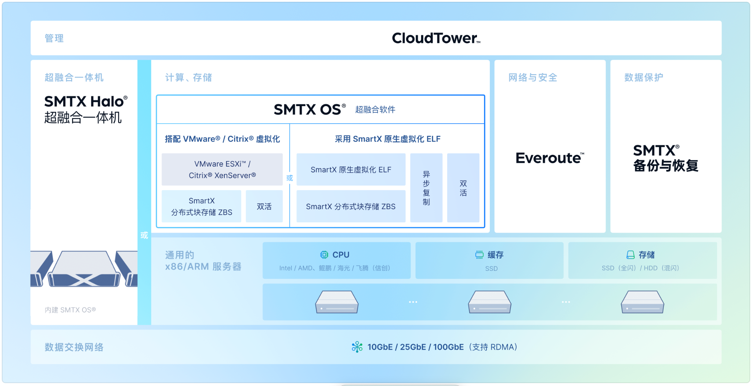Screen dimensions: 752x386
Task: Click the first server icon under CPU
Action: (x=337, y=302)
